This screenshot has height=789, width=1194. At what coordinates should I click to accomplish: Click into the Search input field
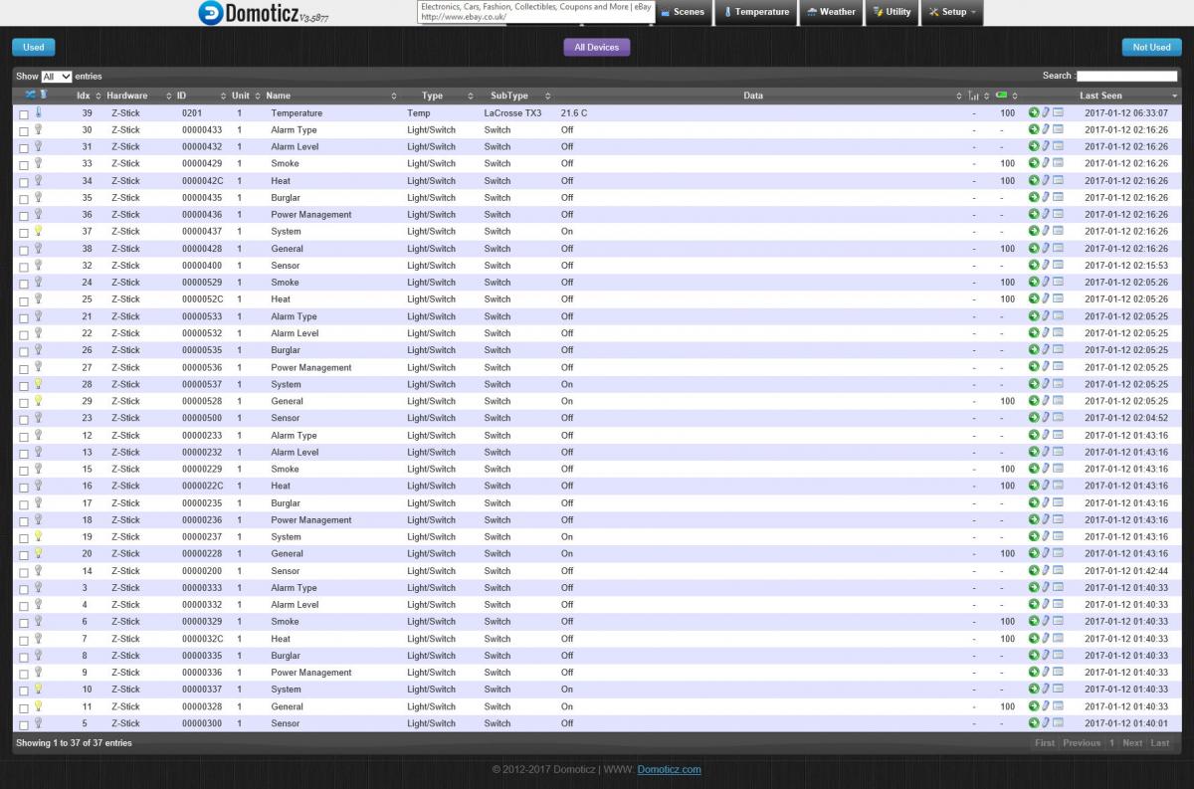[1125, 76]
